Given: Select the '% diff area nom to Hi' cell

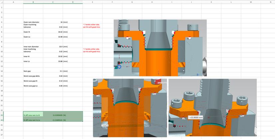Looking at the screenshot, I should point(33,114).
